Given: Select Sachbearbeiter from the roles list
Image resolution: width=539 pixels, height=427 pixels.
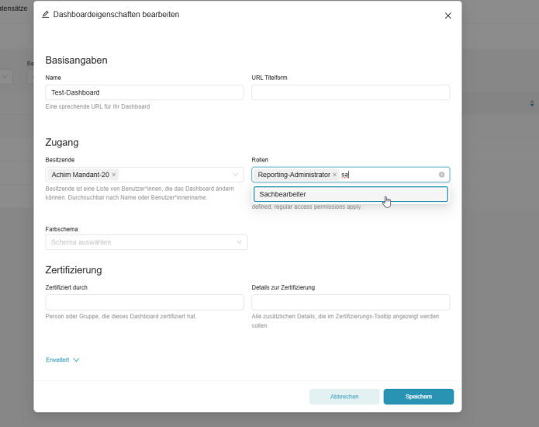Looking at the screenshot, I should (351, 194).
